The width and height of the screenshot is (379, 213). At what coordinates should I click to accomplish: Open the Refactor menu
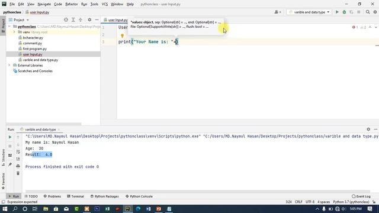[x=72, y=4]
